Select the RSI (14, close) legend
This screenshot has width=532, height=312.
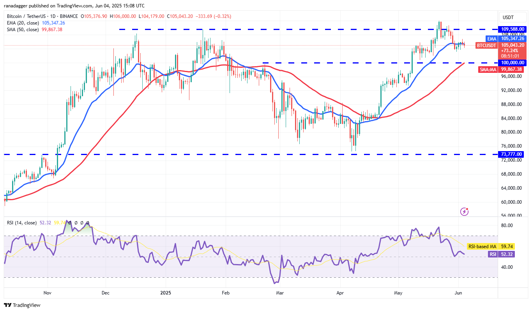point(22,223)
